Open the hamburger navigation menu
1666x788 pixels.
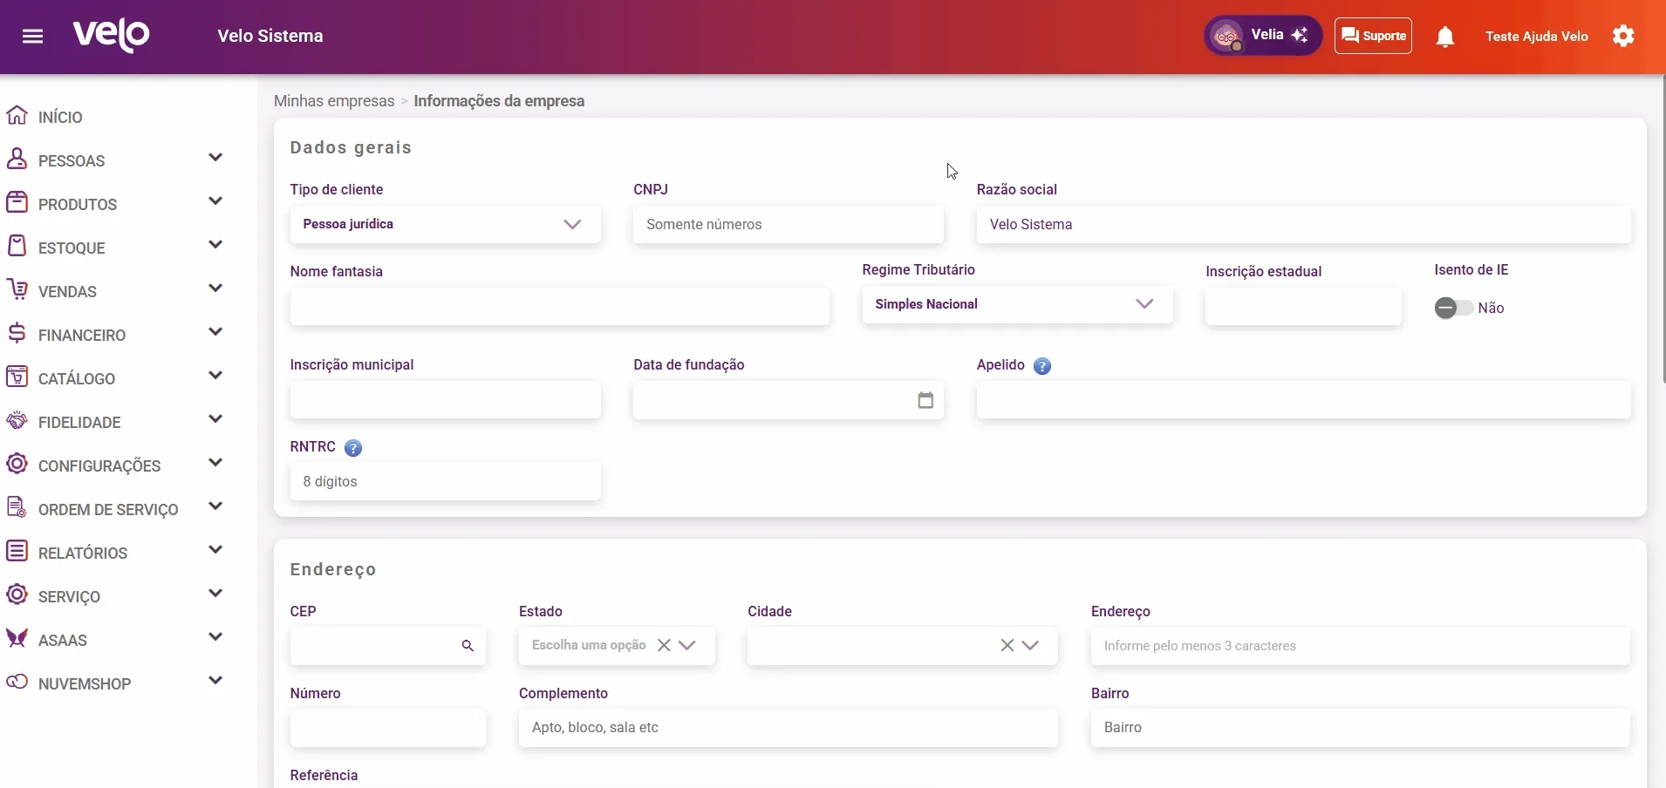point(33,37)
